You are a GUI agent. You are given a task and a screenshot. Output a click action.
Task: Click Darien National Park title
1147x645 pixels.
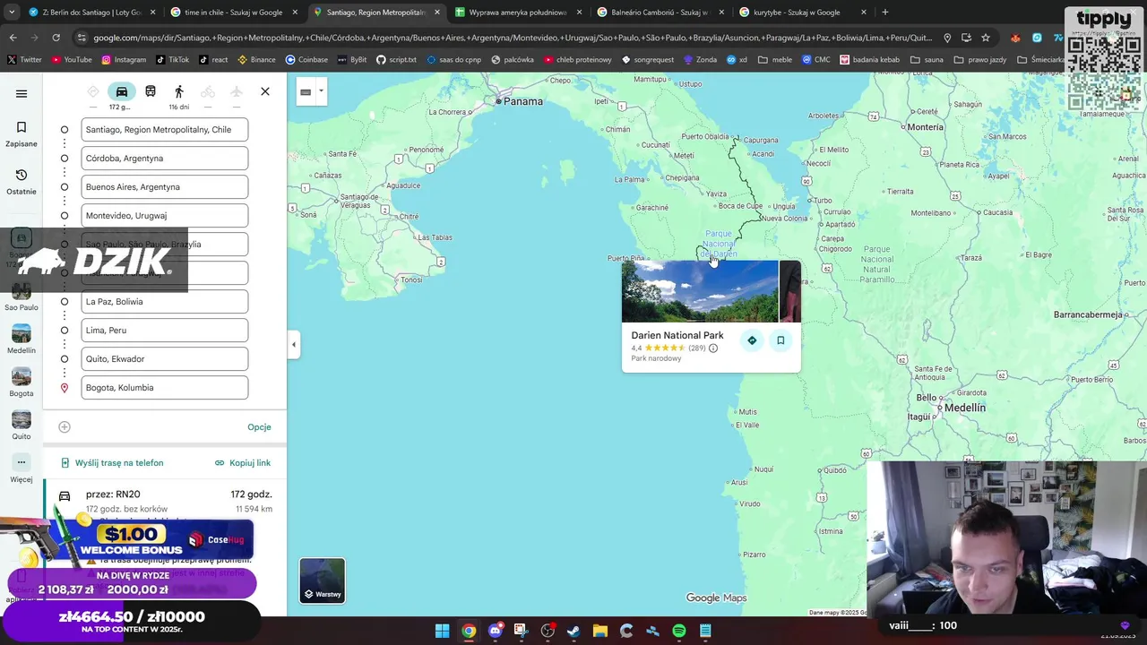tap(677, 335)
